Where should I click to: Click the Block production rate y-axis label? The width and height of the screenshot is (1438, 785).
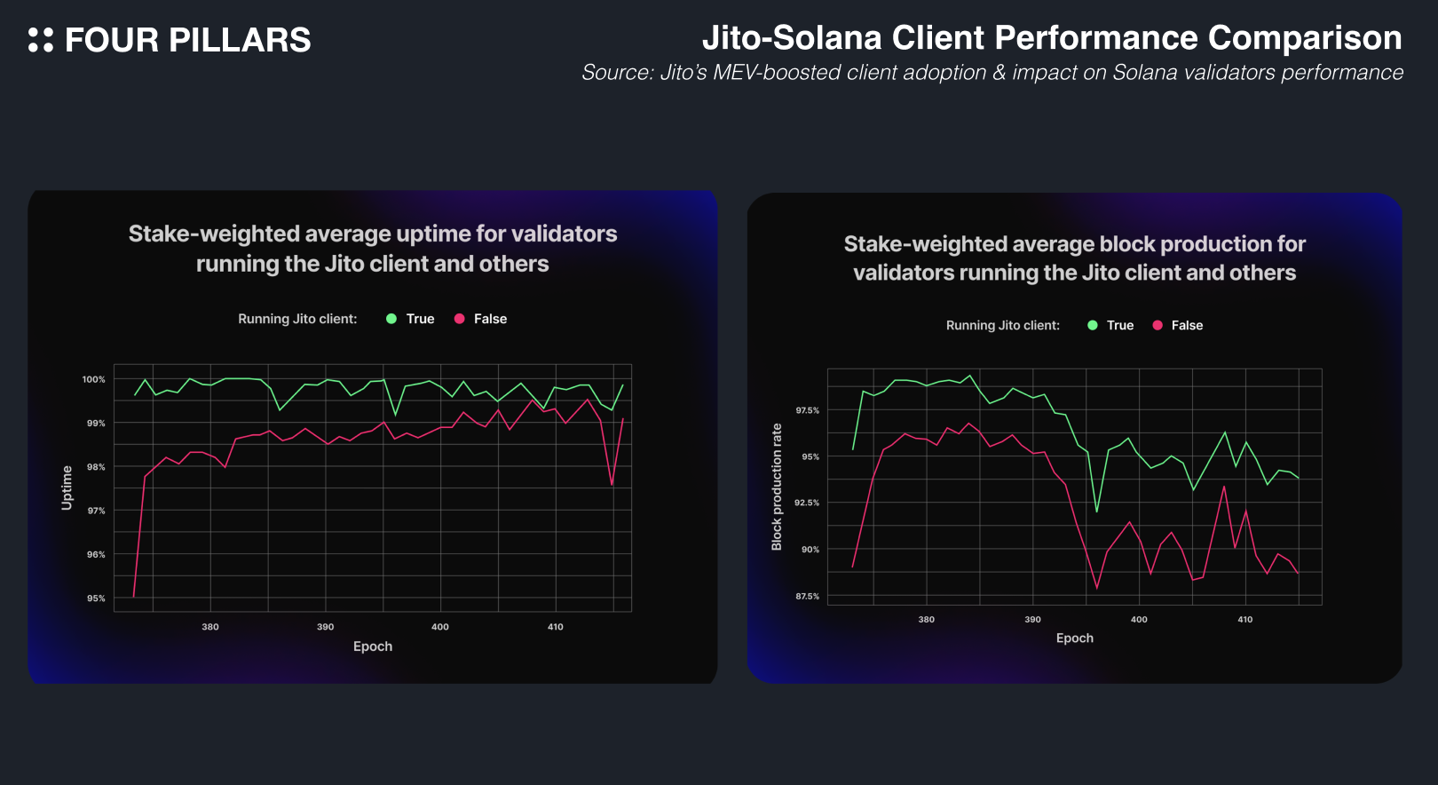coord(777,487)
